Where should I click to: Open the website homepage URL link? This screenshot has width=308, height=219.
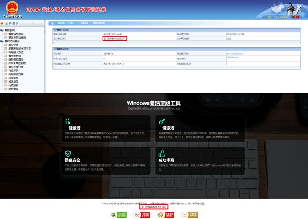[235, 54]
